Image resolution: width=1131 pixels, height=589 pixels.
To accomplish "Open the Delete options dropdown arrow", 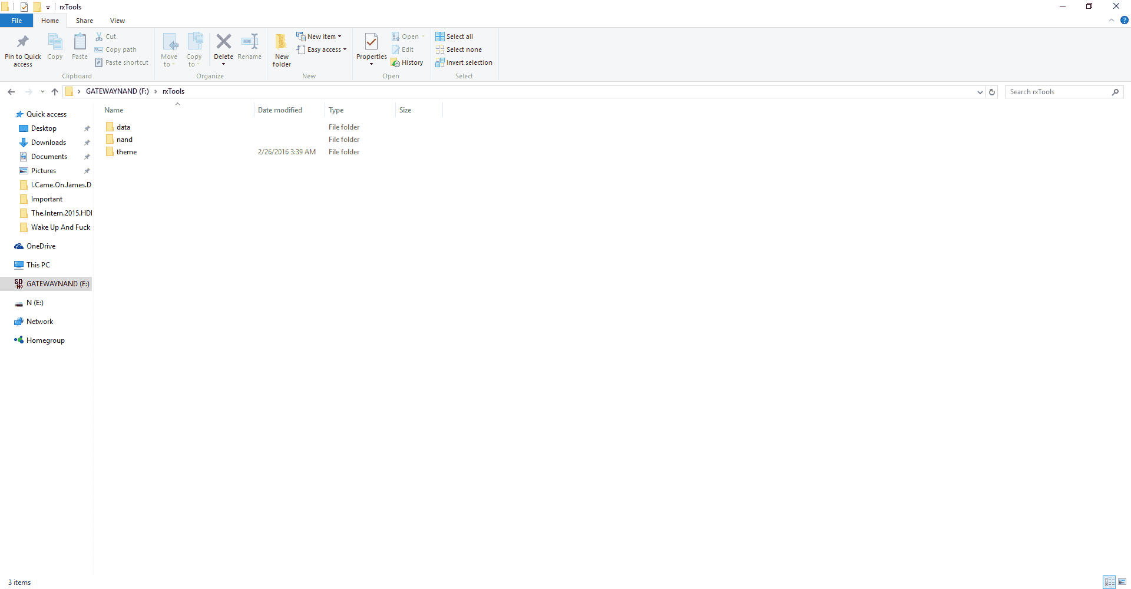I will 223,64.
